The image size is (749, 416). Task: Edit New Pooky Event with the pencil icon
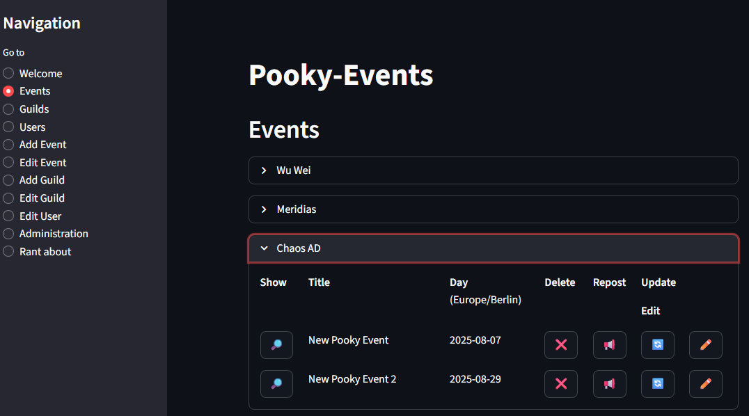pyautogui.click(x=705, y=345)
